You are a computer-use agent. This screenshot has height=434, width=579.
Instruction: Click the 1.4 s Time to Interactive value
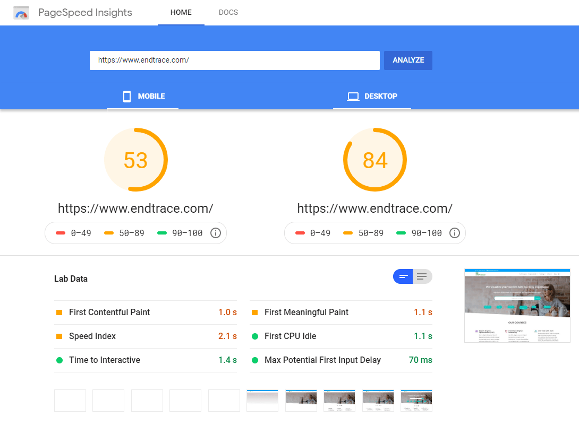pos(227,360)
